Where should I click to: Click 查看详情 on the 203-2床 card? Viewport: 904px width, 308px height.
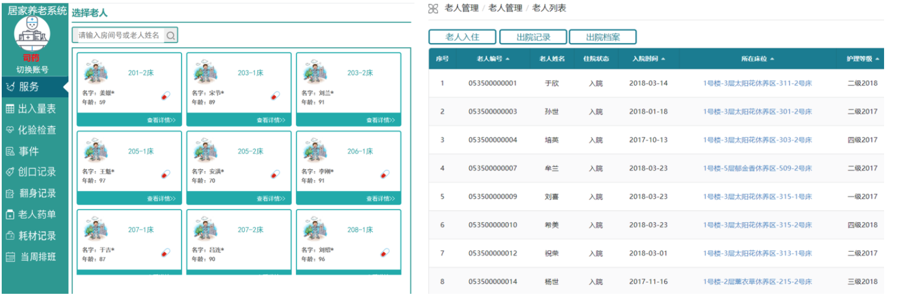tap(380, 120)
